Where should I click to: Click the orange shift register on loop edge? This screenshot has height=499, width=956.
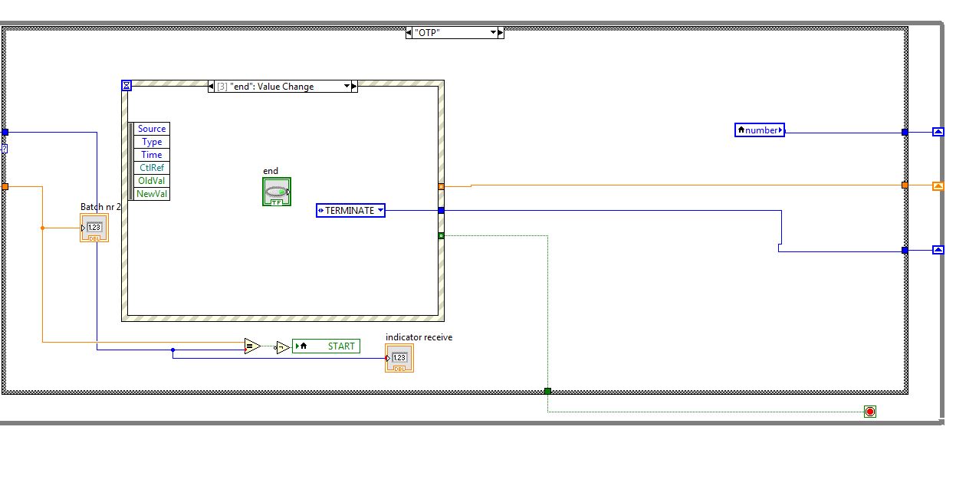(x=938, y=185)
